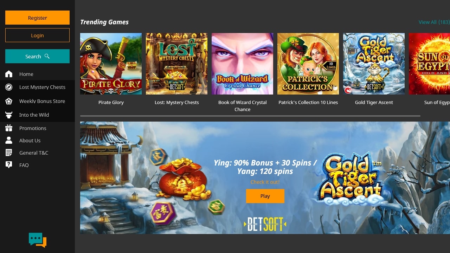Screen dimensions: 450x253
Task: Click the Promotions gift box icon
Action: point(9,128)
